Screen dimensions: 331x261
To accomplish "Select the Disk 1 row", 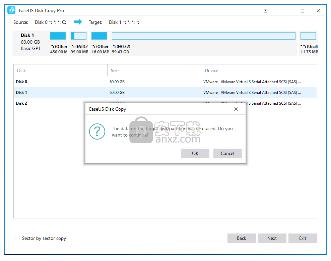I will click(165, 92).
